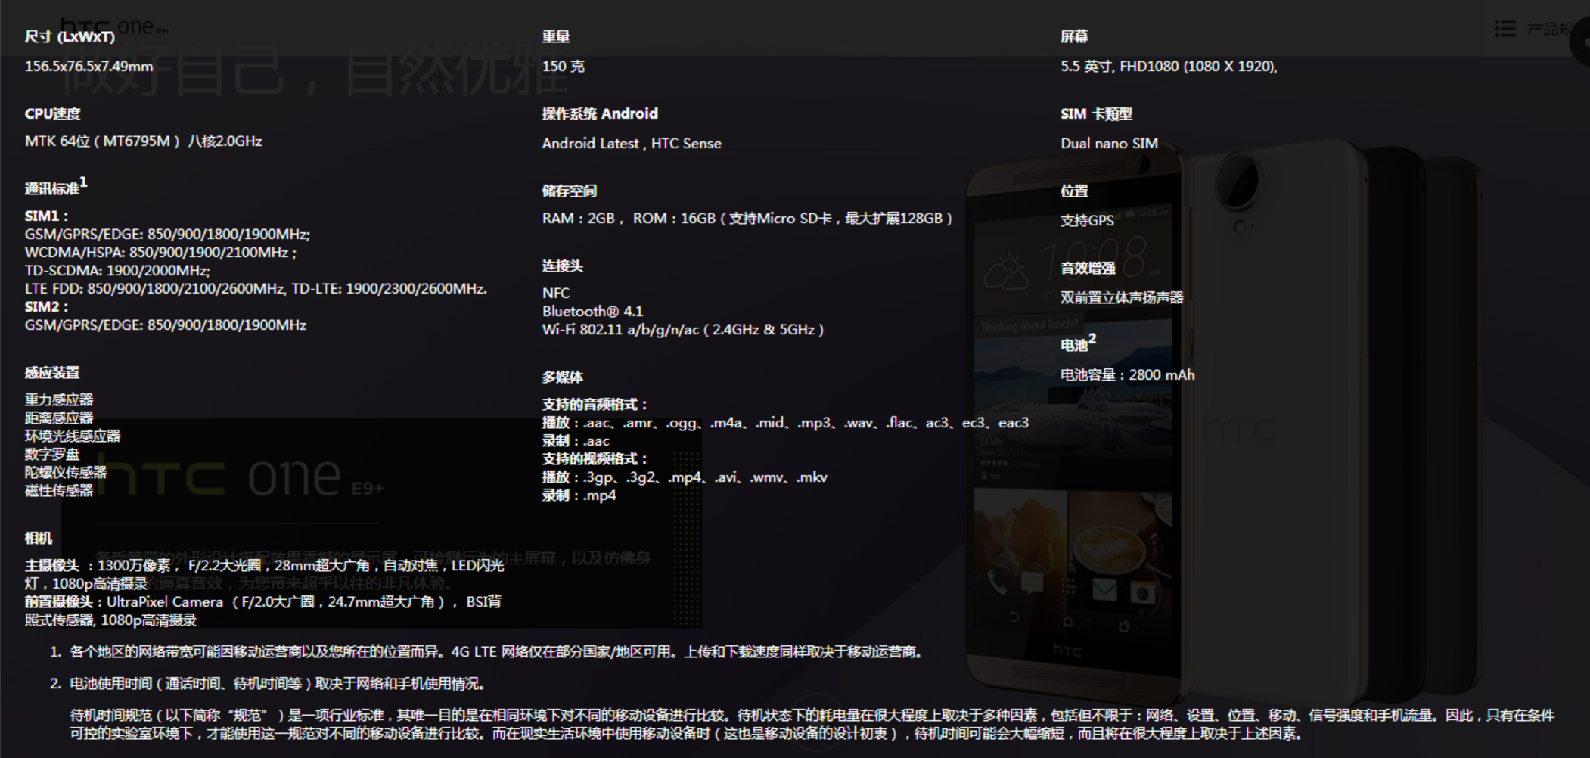
Task: Select the '连接头' heading
Action: 562,266
